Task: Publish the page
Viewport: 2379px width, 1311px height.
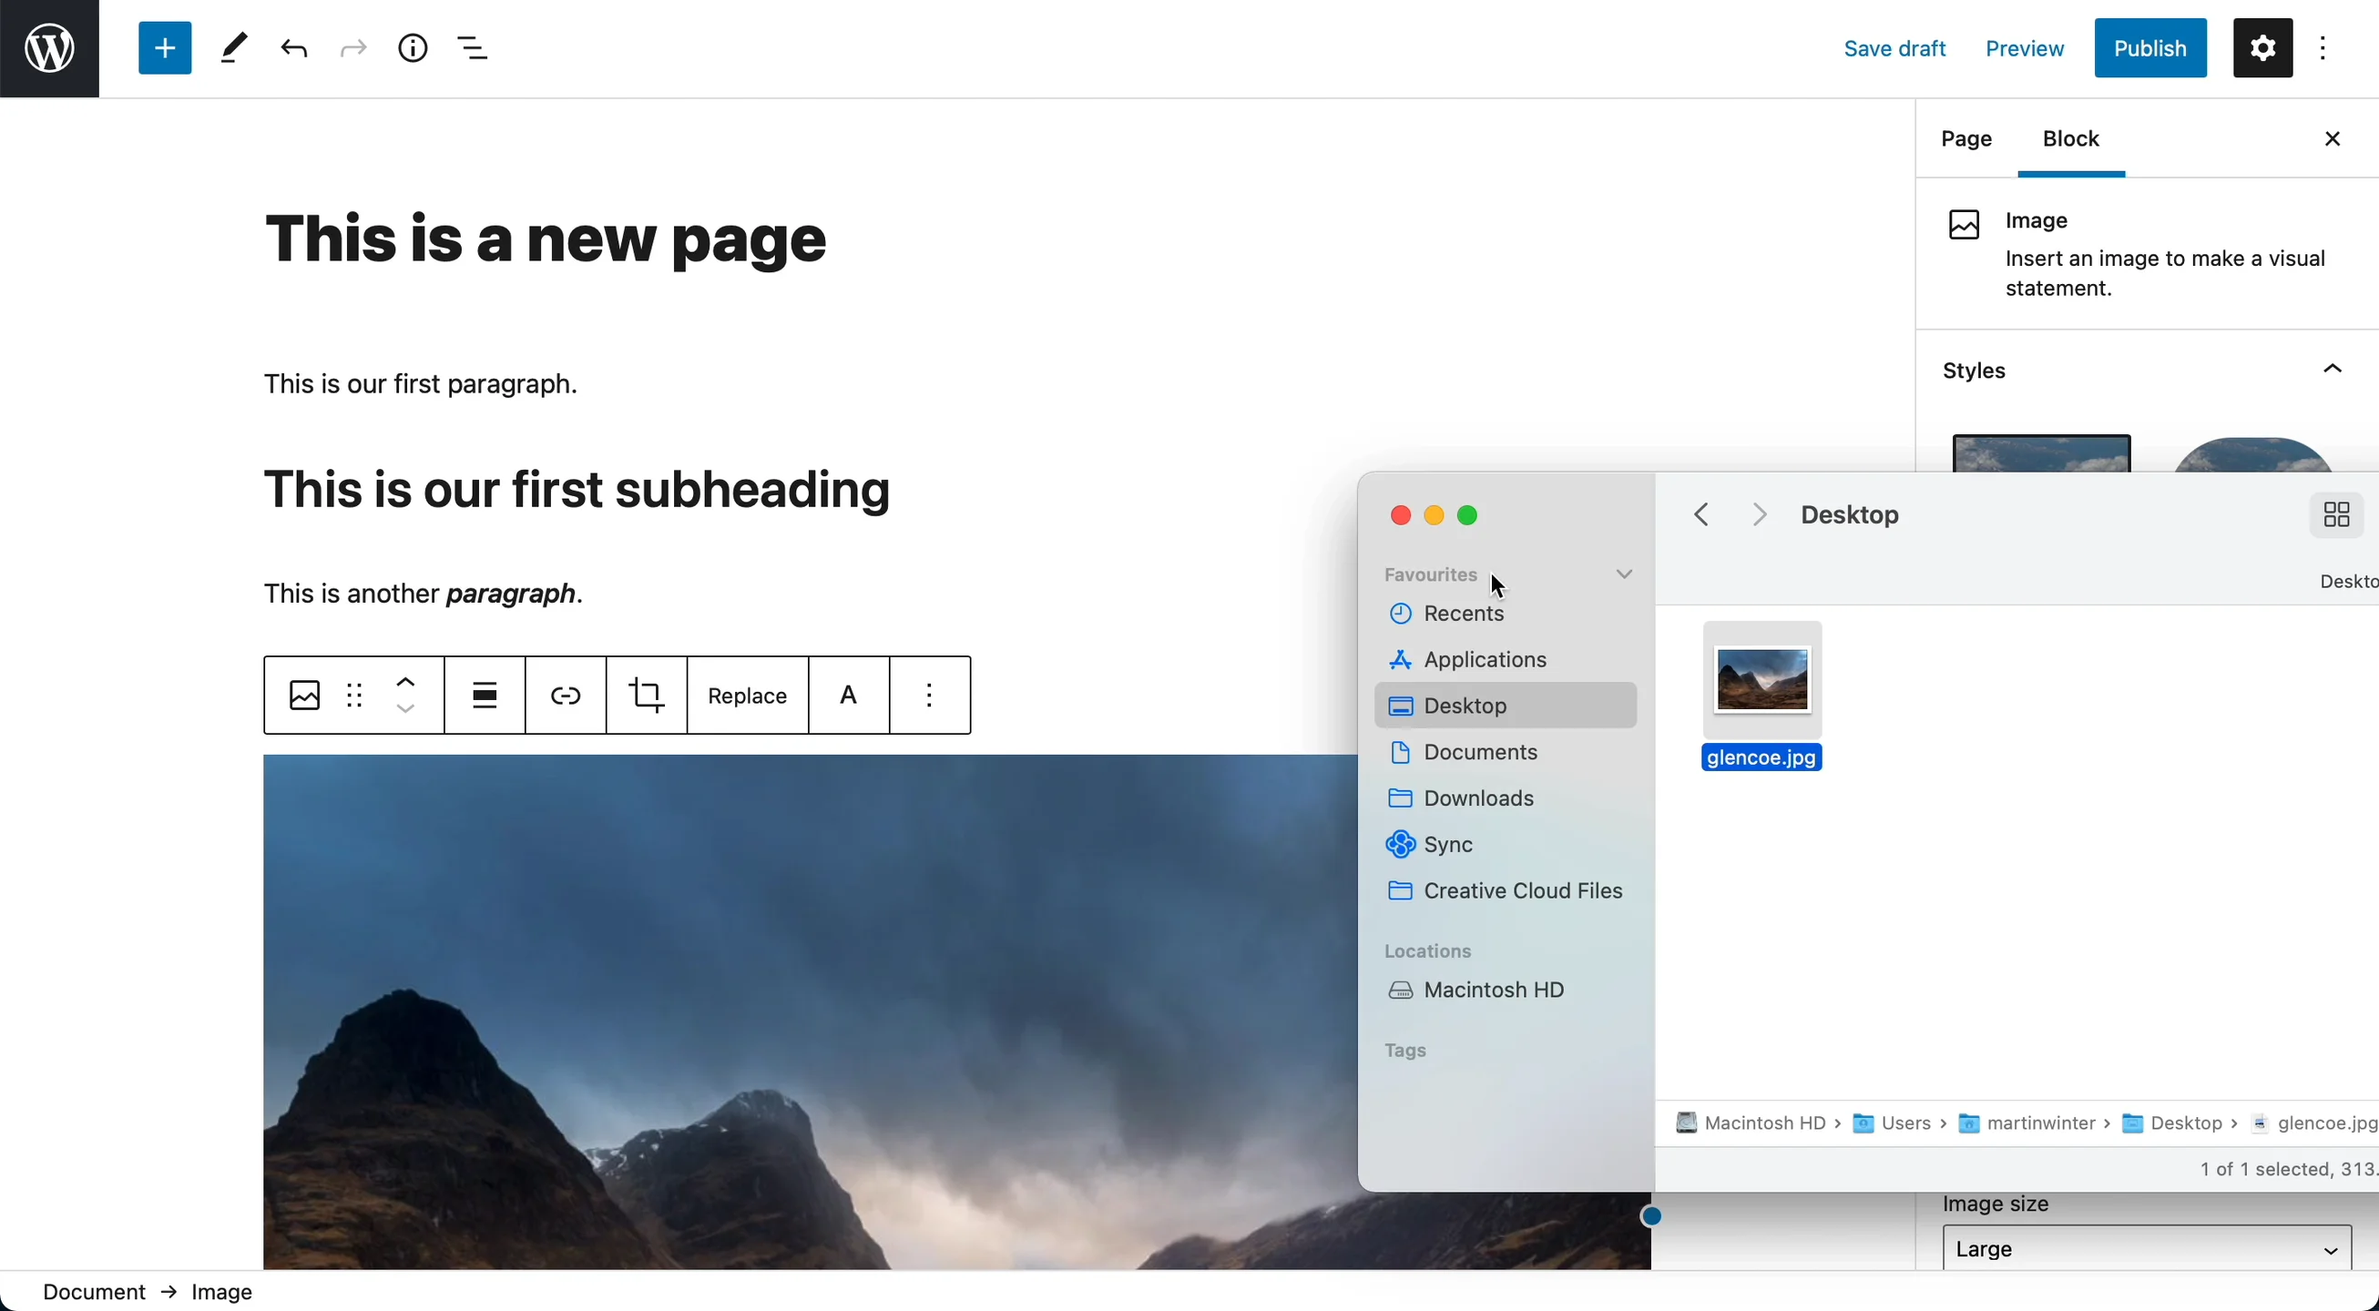Action: (2150, 48)
